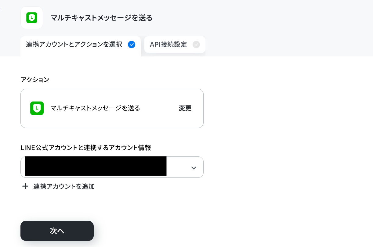
Task: Click the page title マルチキャストメッセージを送る
Action: click(101, 18)
